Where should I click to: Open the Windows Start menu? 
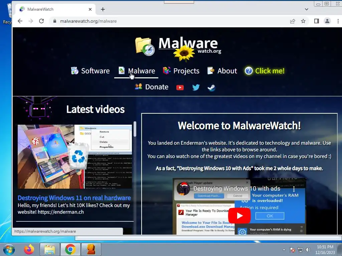coord(8,249)
